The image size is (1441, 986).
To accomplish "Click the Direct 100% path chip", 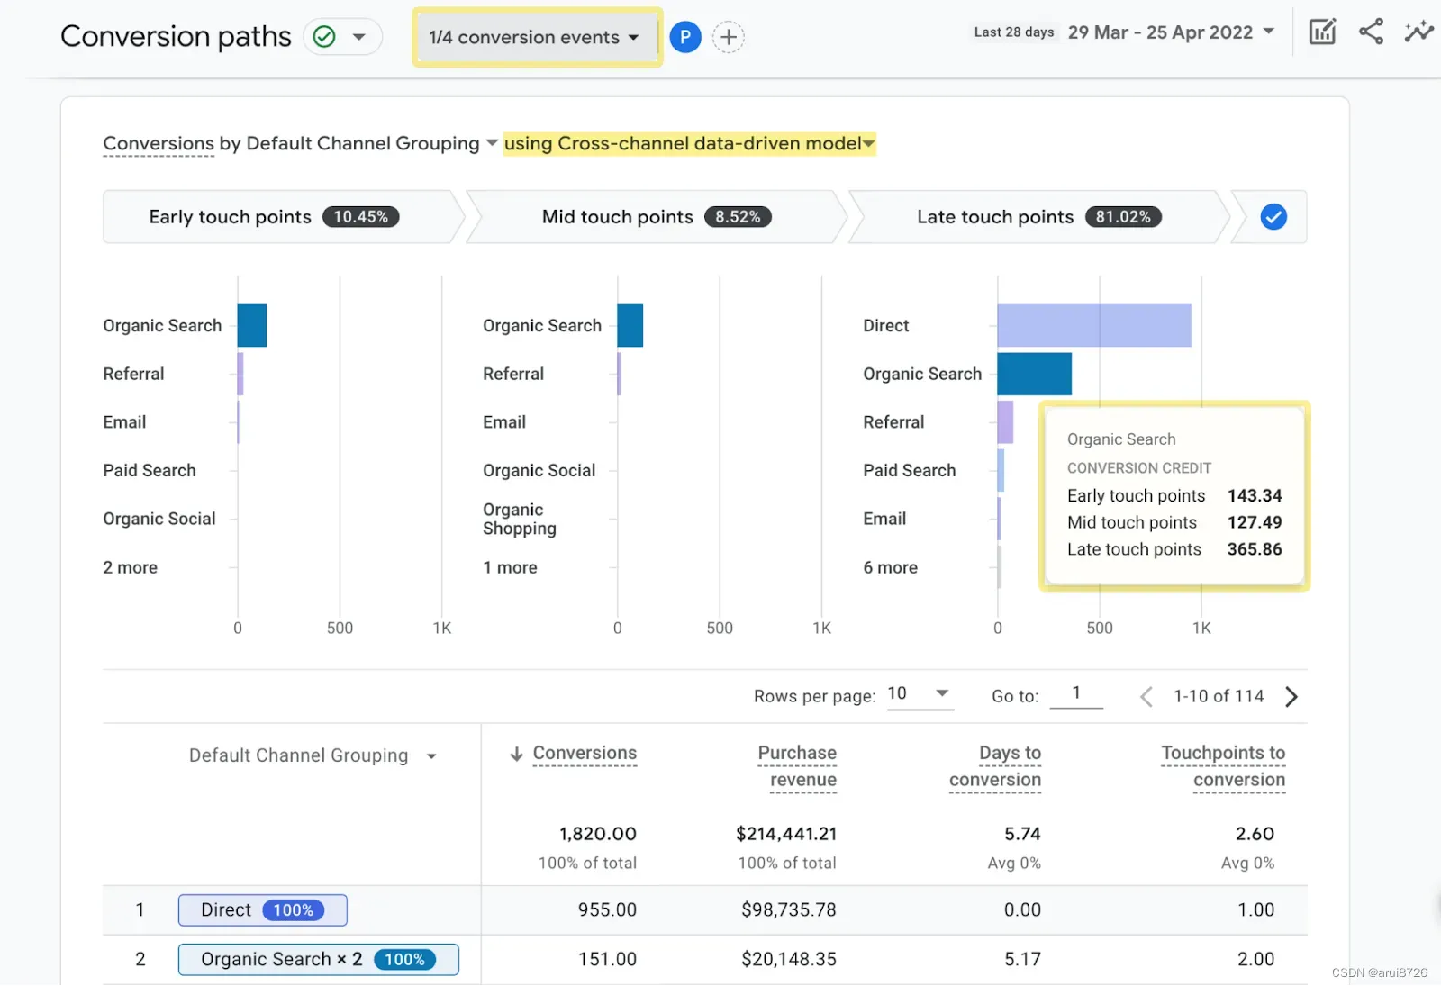I will (263, 910).
